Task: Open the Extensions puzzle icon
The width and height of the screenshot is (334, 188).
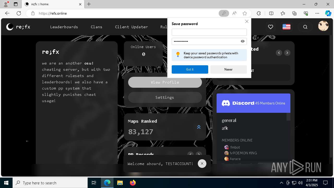Action: point(259,13)
